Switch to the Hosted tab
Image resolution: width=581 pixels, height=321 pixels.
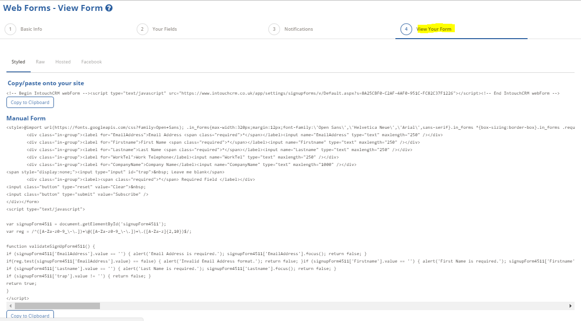[x=63, y=61]
